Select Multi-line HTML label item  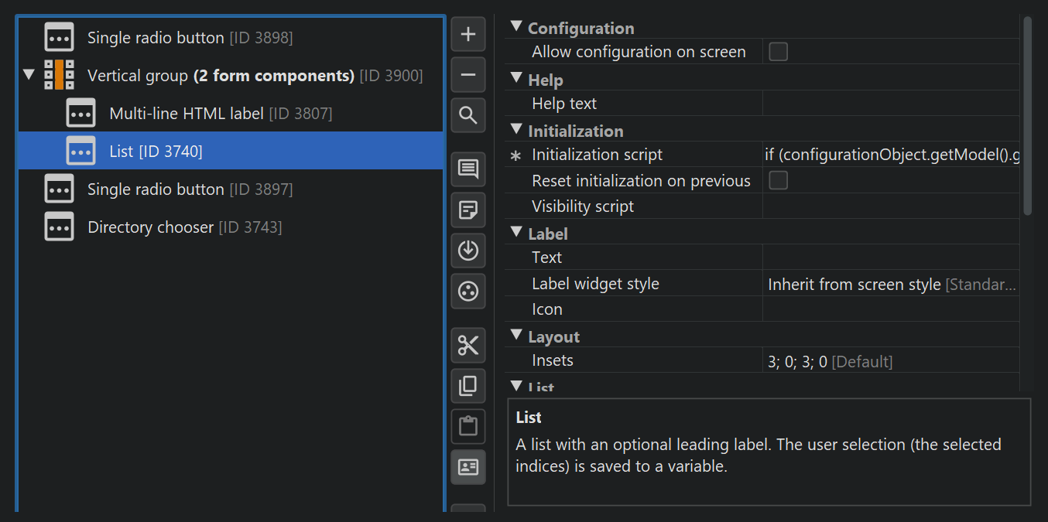coord(186,114)
